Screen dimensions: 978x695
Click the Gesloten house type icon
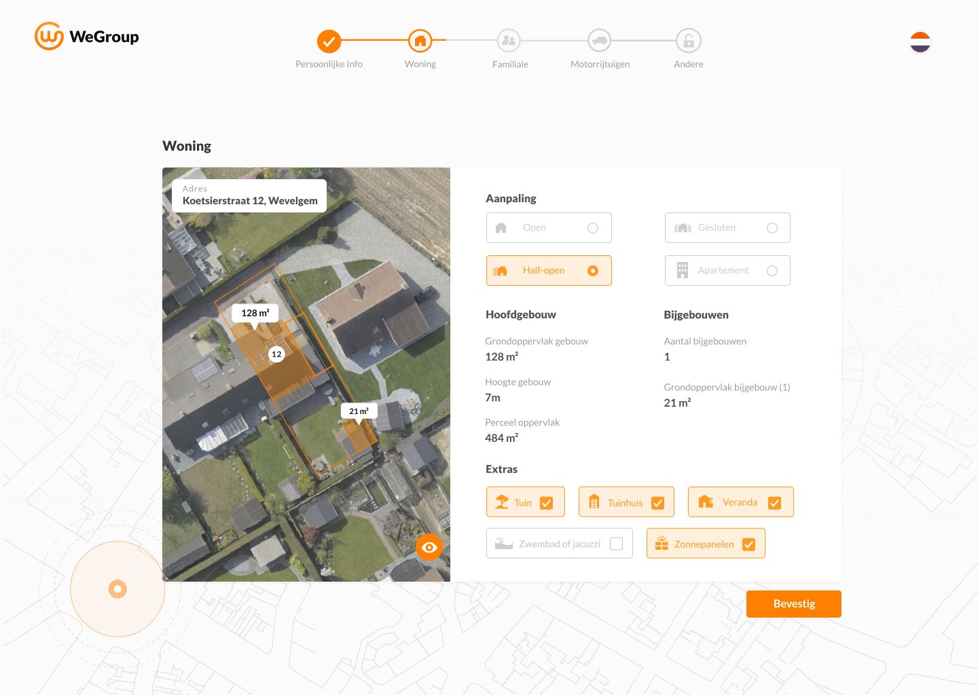(683, 228)
